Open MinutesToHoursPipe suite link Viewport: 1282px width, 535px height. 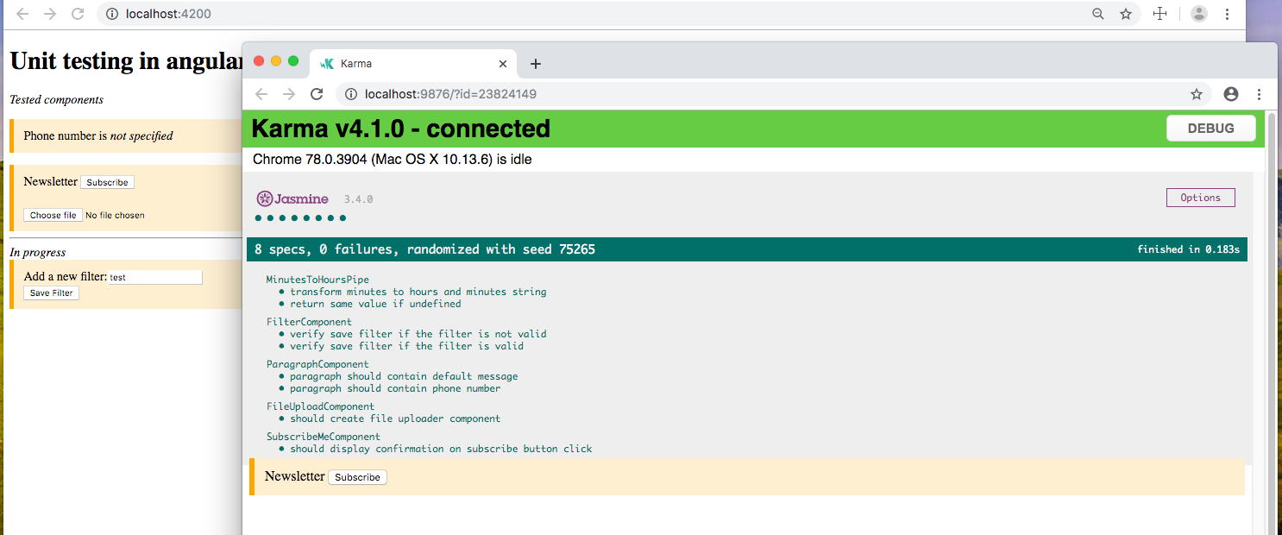[x=317, y=280]
